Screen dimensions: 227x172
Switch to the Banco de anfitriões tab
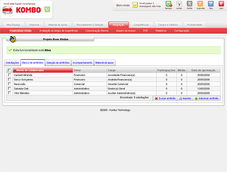(33, 63)
